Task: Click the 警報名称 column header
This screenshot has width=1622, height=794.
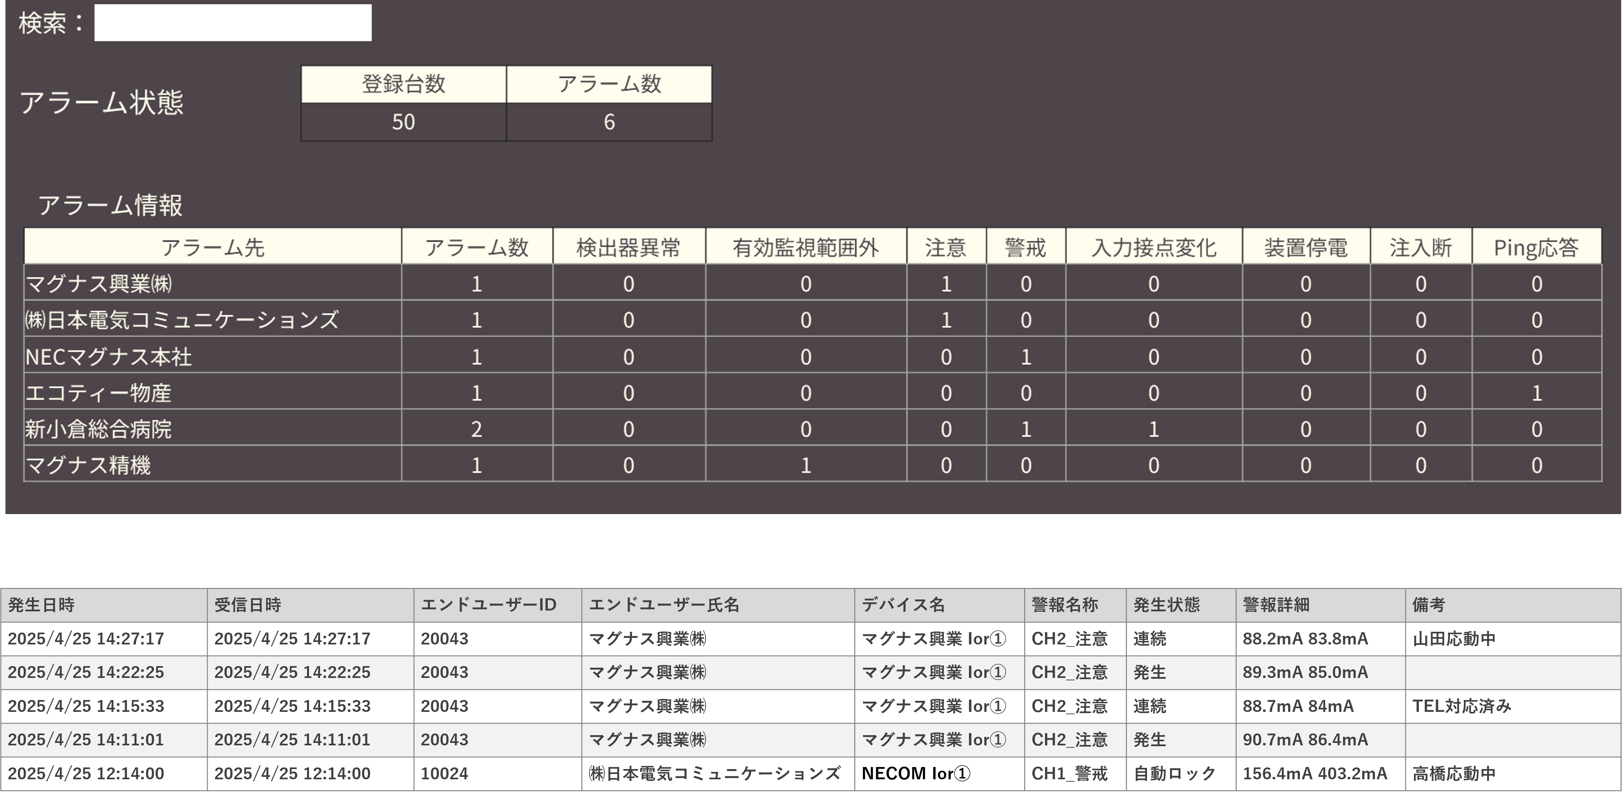Action: (x=1075, y=605)
